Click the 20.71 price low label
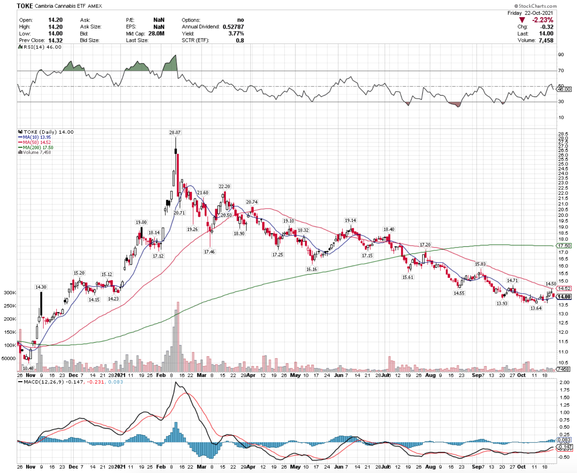This screenshot has width=577, height=473. pyautogui.click(x=179, y=213)
